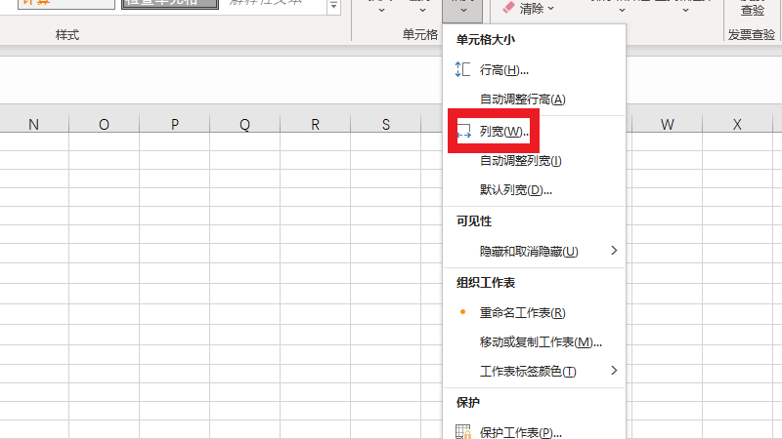Click the 保护工作表 lock sheet icon
The width and height of the screenshot is (782, 439).
463,432
